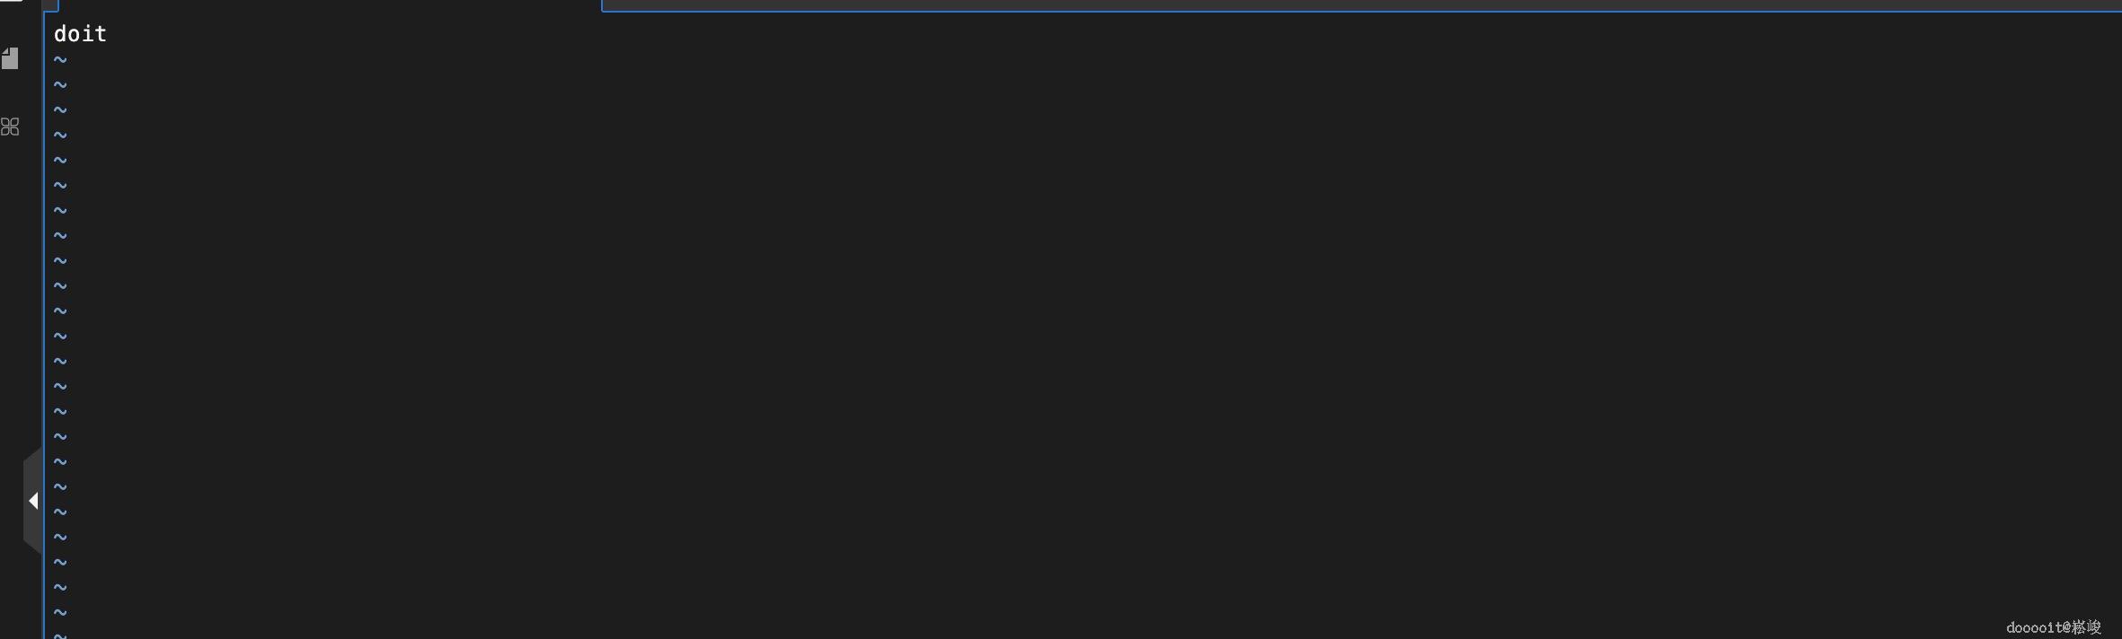Click the gray handle behind the arrow

32,501
